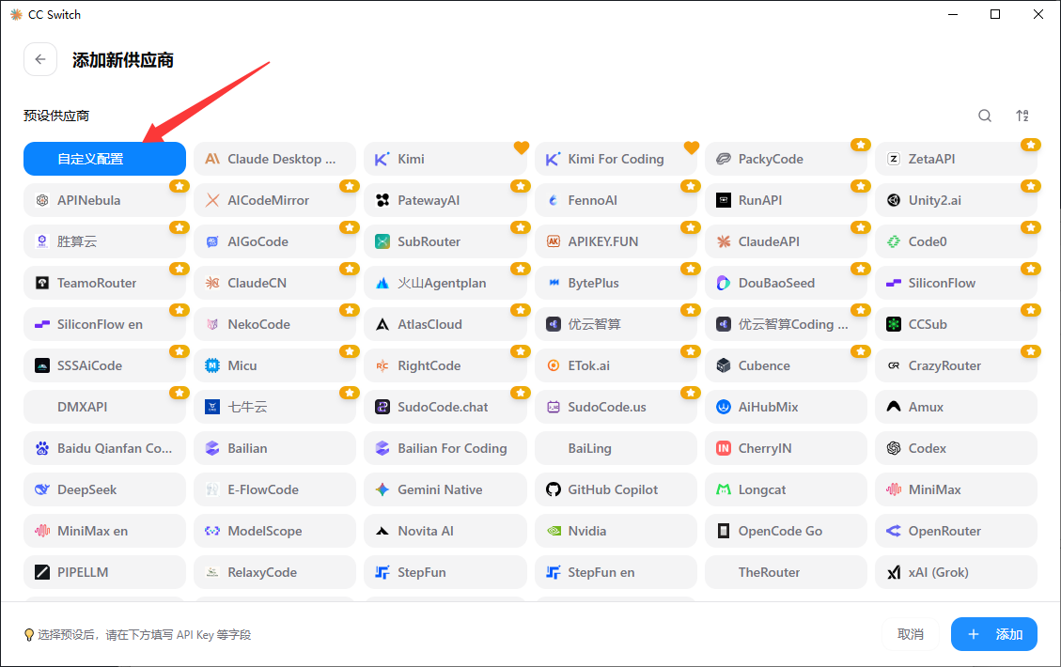Click the xAI (Grok) logo icon
Screen dimensions: 1061x667
pos(894,572)
